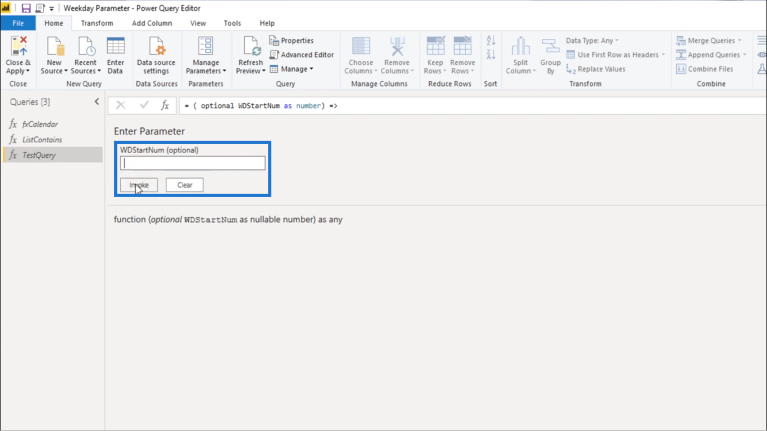
Task: Switch to the View tab
Action: 198,23
